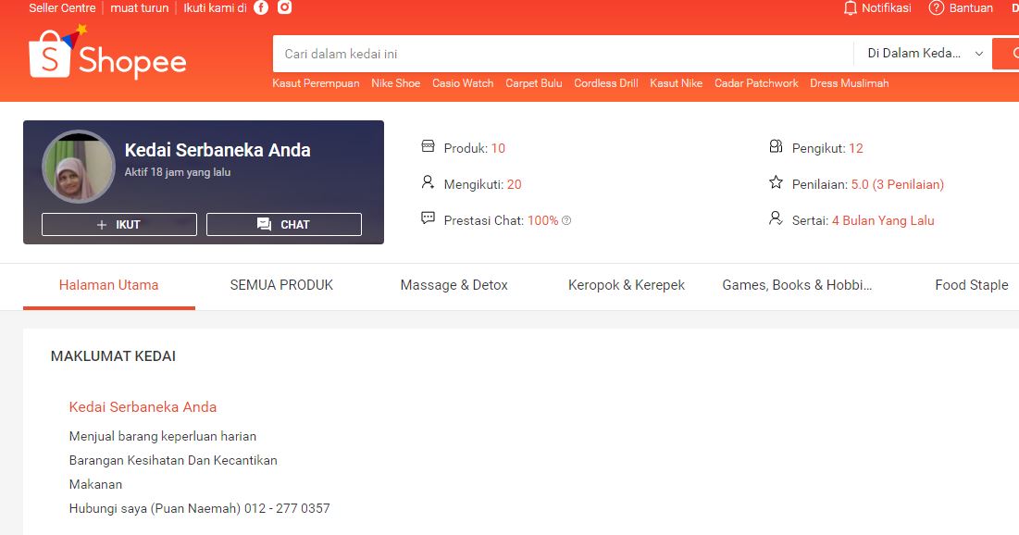Open the shop's Instagram icon

tap(283, 7)
